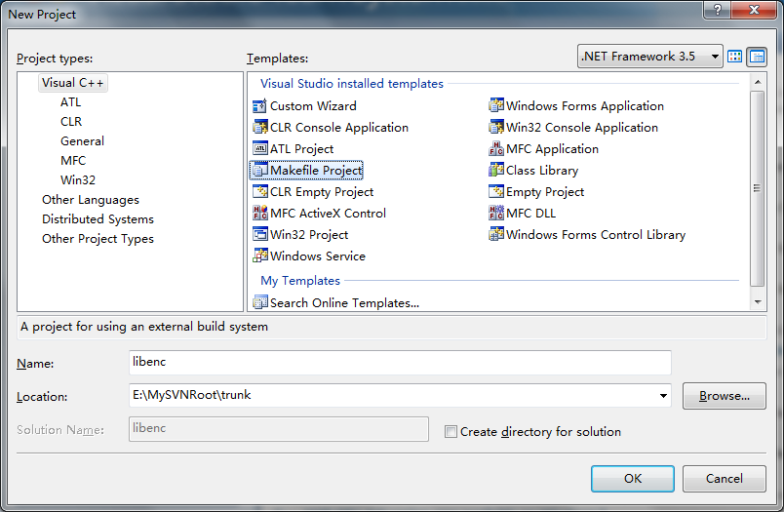Switch templates to large icons view
This screenshot has width=784, height=512.
(x=734, y=57)
